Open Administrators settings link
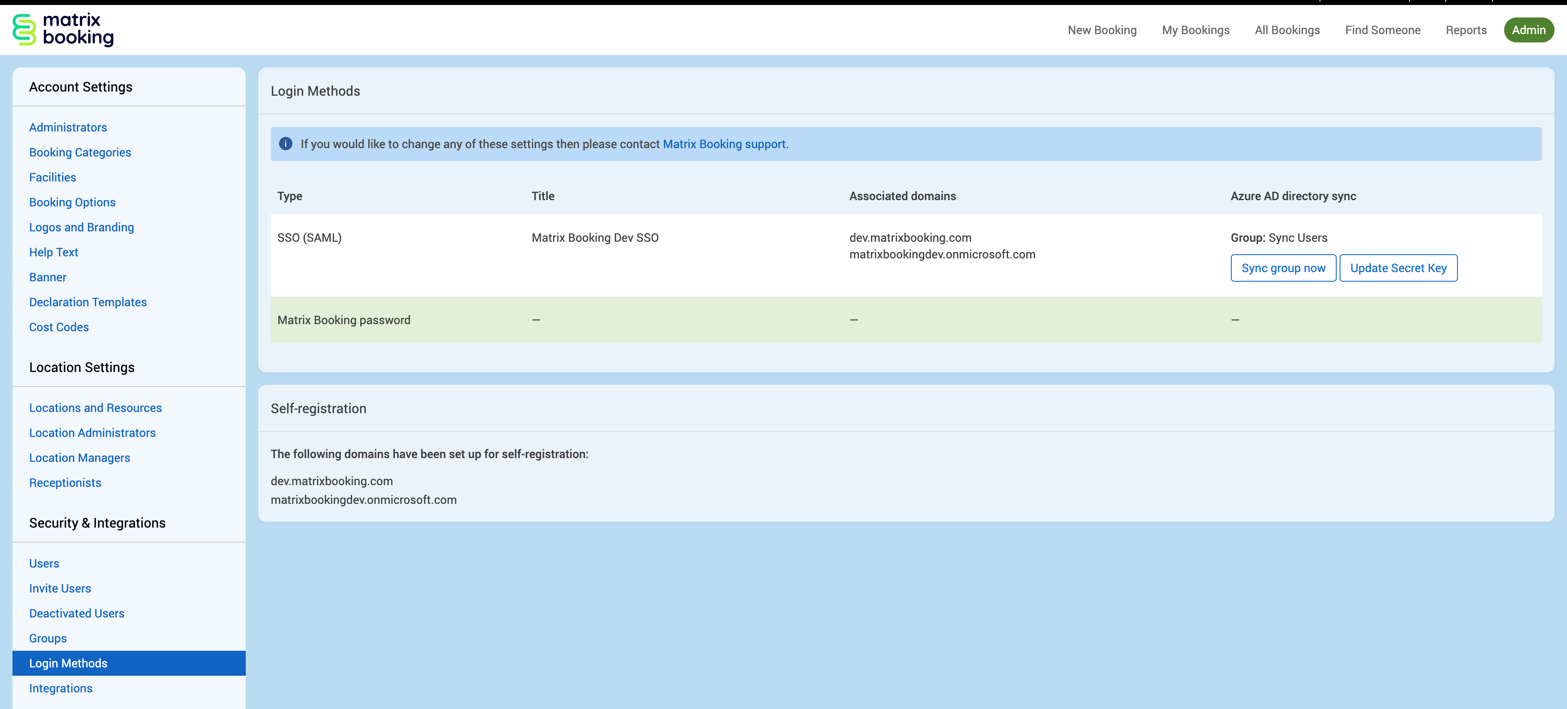Viewport: 1567px width, 709px height. point(68,127)
